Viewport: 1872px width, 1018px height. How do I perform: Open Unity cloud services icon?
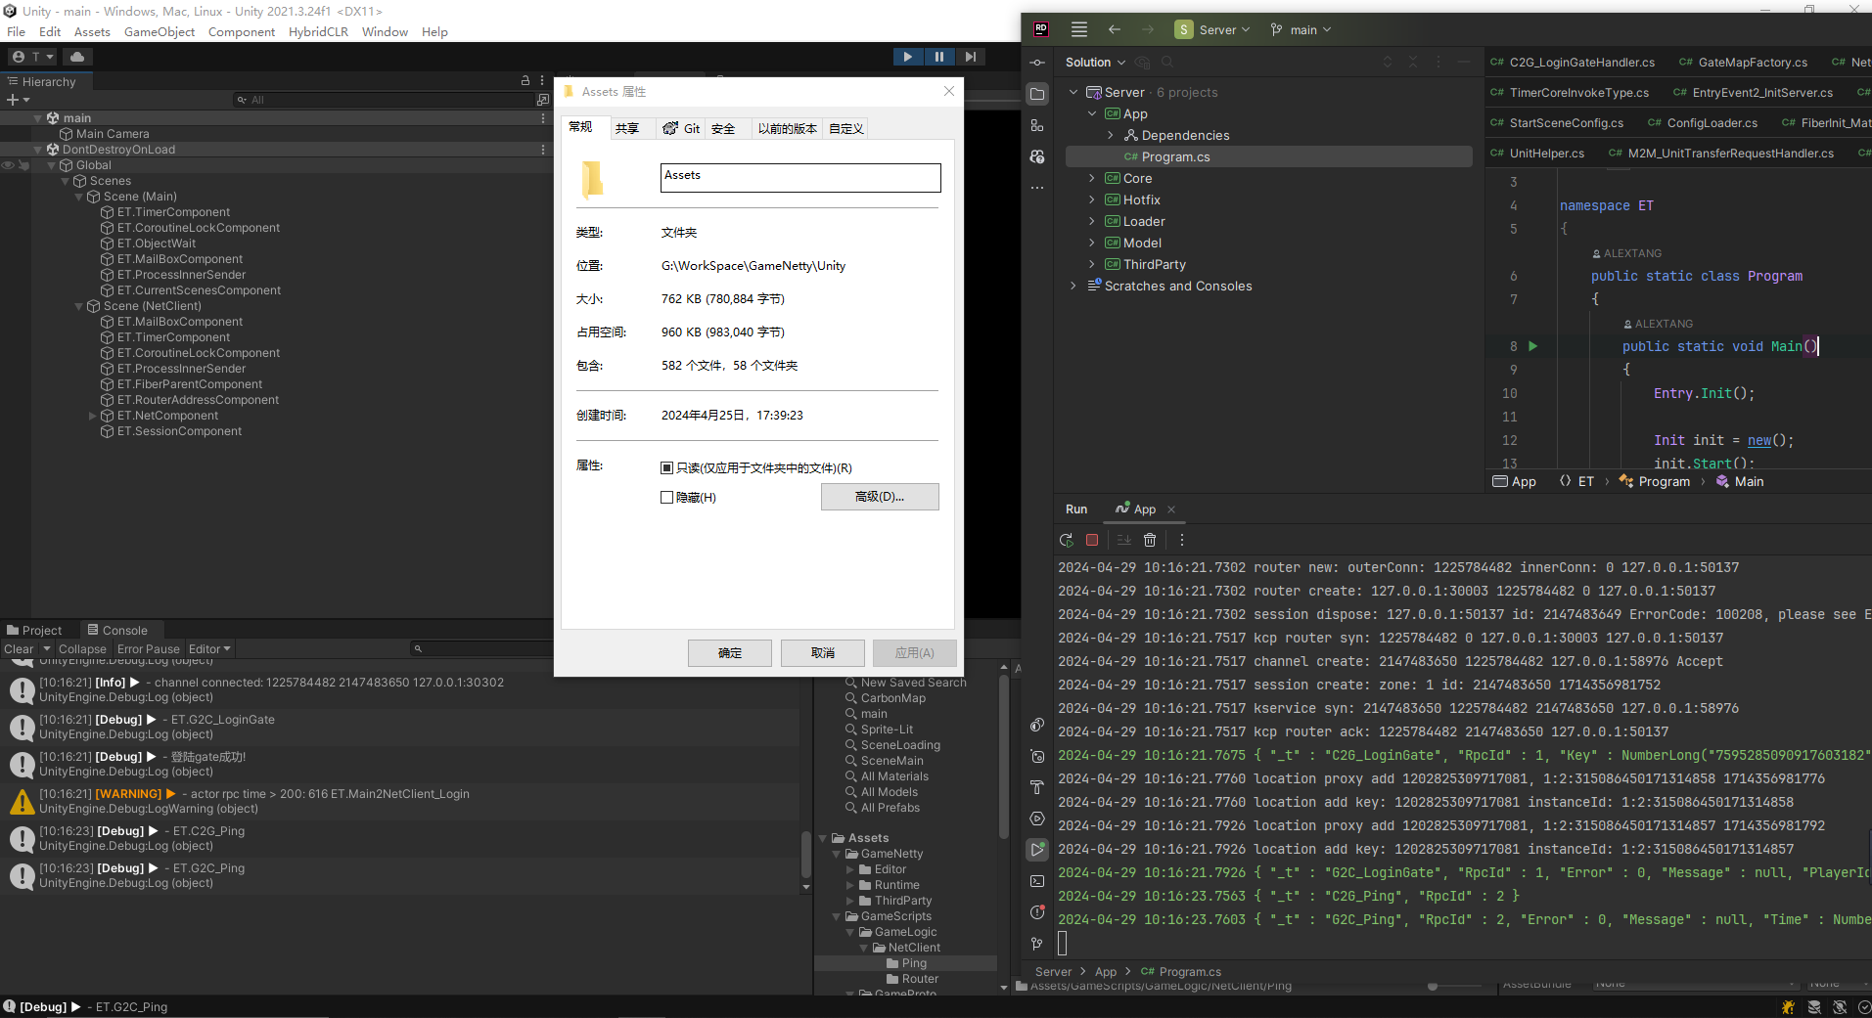77,57
